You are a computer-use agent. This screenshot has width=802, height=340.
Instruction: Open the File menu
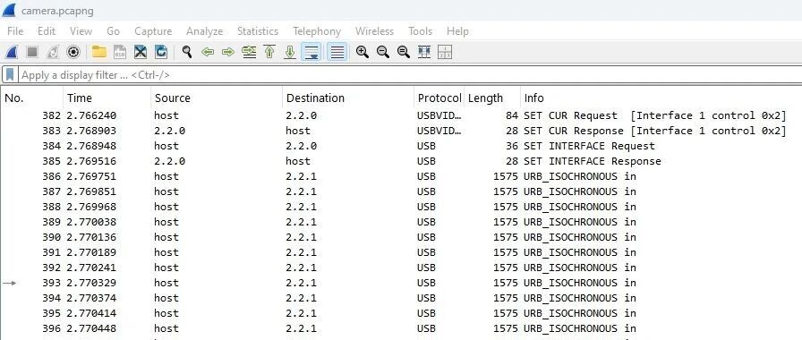pyautogui.click(x=15, y=31)
